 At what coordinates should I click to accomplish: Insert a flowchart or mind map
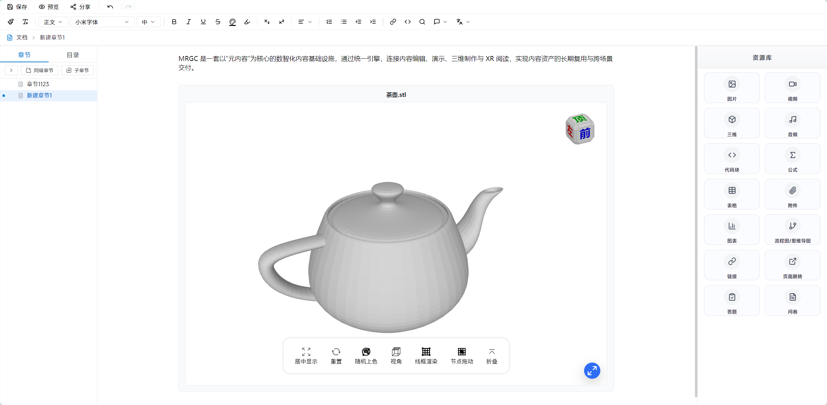[x=792, y=230]
